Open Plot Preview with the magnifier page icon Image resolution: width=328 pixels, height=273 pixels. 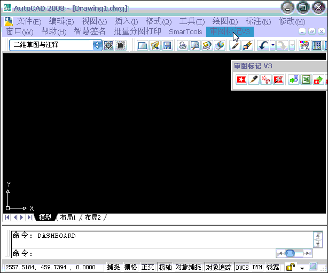(x=195, y=45)
